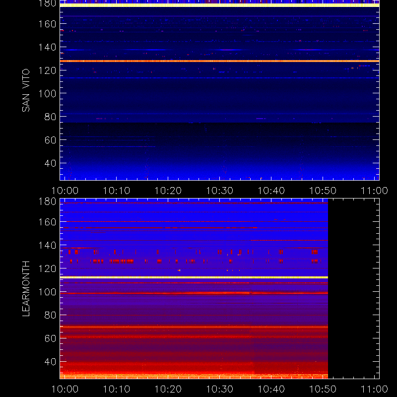Screen dimensions: 397x397
Task: Click the 10:00 time label under the SAN VITO plot
Action: point(65,191)
